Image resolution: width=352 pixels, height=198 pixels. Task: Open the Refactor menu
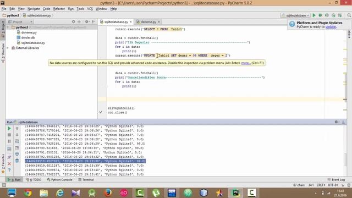click(59, 9)
